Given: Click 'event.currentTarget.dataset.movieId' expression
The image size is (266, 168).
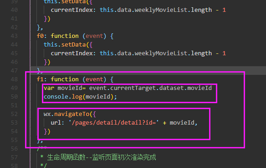Looking at the screenshot, I should coord(150,88).
